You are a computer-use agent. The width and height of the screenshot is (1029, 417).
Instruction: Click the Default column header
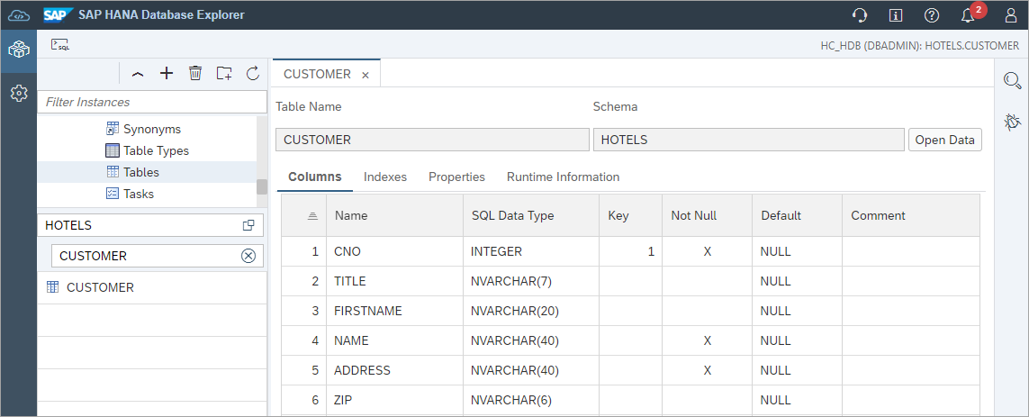798,215
